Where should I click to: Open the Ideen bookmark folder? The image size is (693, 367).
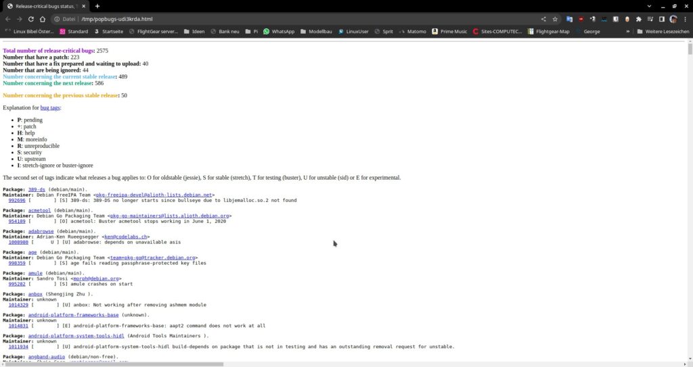194,31
